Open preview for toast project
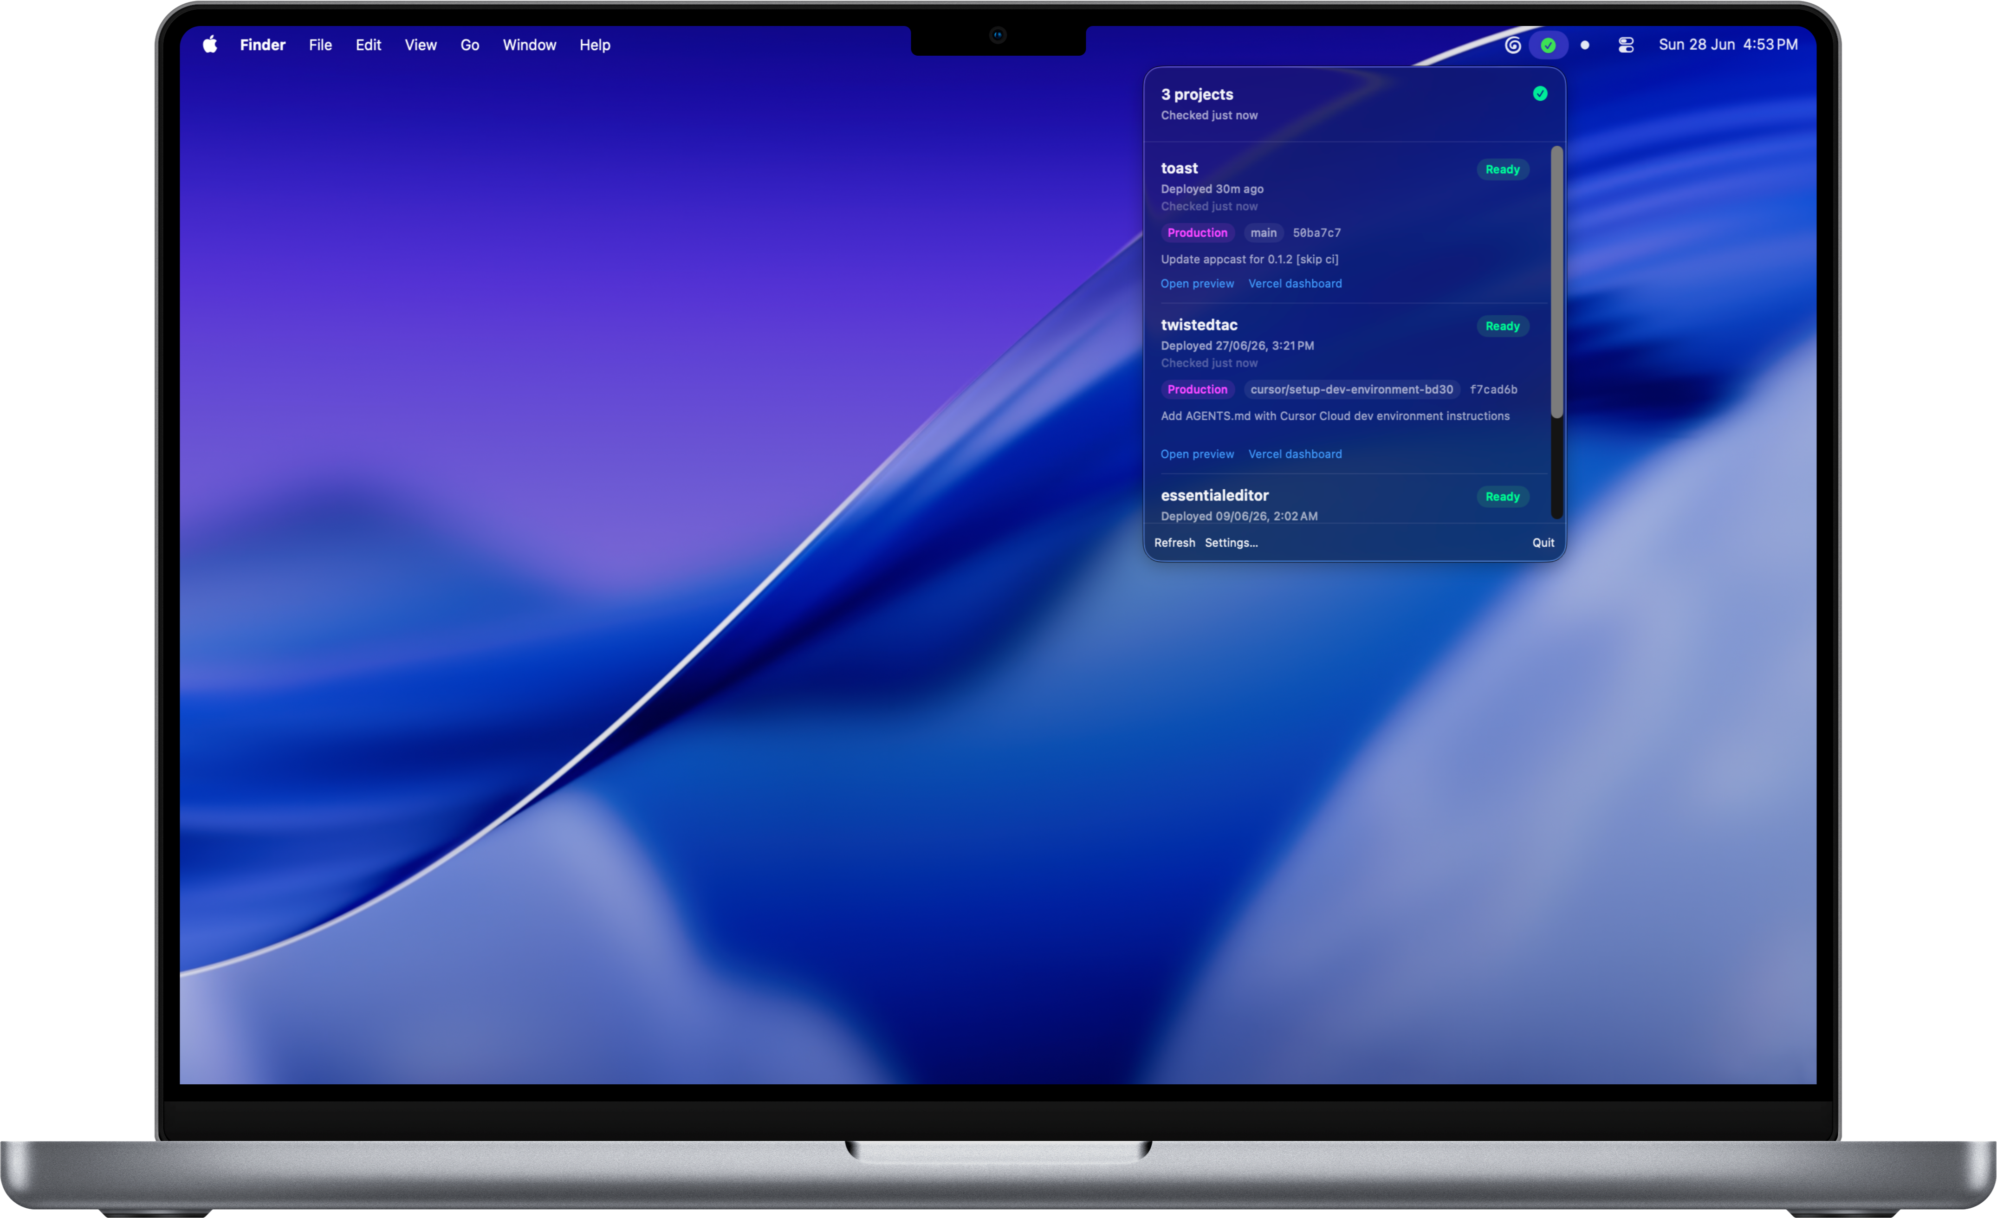Image resolution: width=1997 pixels, height=1218 pixels. [x=1197, y=284]
